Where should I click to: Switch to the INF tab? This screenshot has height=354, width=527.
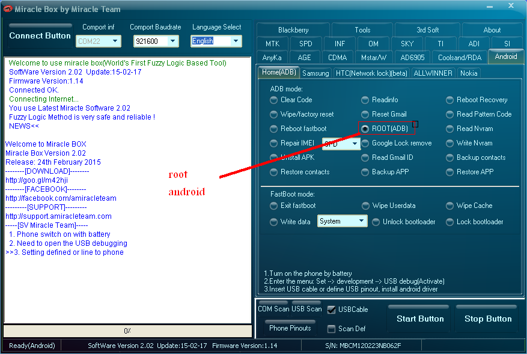[340, 44]
